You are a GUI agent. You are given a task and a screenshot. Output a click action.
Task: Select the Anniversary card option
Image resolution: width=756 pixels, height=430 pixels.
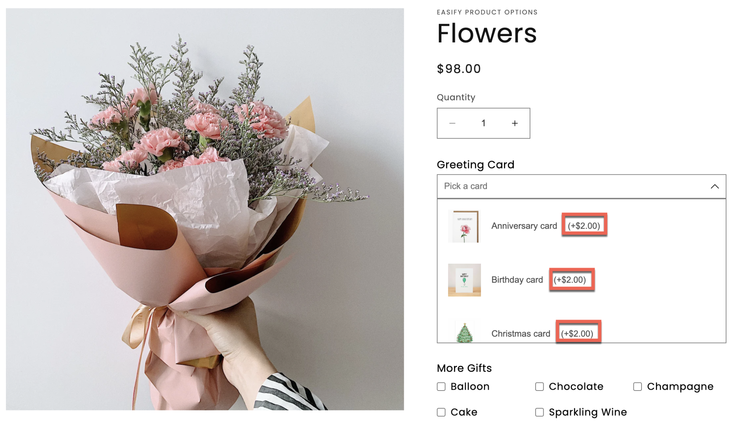(524, 226)
